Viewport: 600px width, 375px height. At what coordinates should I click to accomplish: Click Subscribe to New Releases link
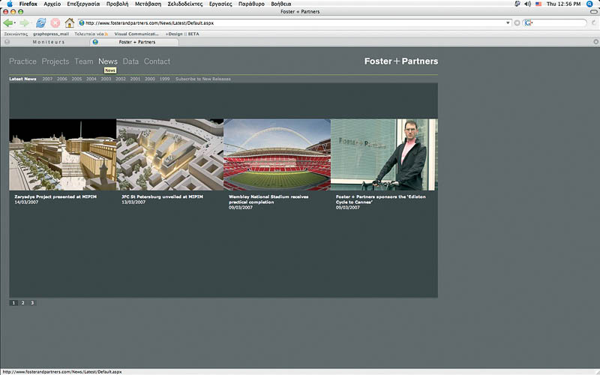(203, 79)
